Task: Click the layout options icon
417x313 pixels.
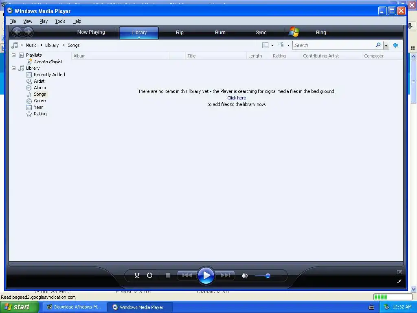Action: [x=265, y=45]
